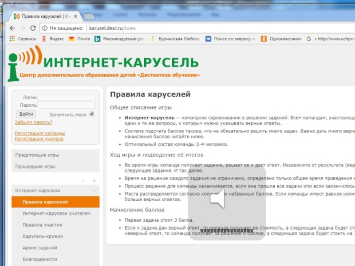Viewport: 355px width, 266px height.
Task: Open the Яндекс bookmark
Action: pyautogui.click(x=52, y=39)
